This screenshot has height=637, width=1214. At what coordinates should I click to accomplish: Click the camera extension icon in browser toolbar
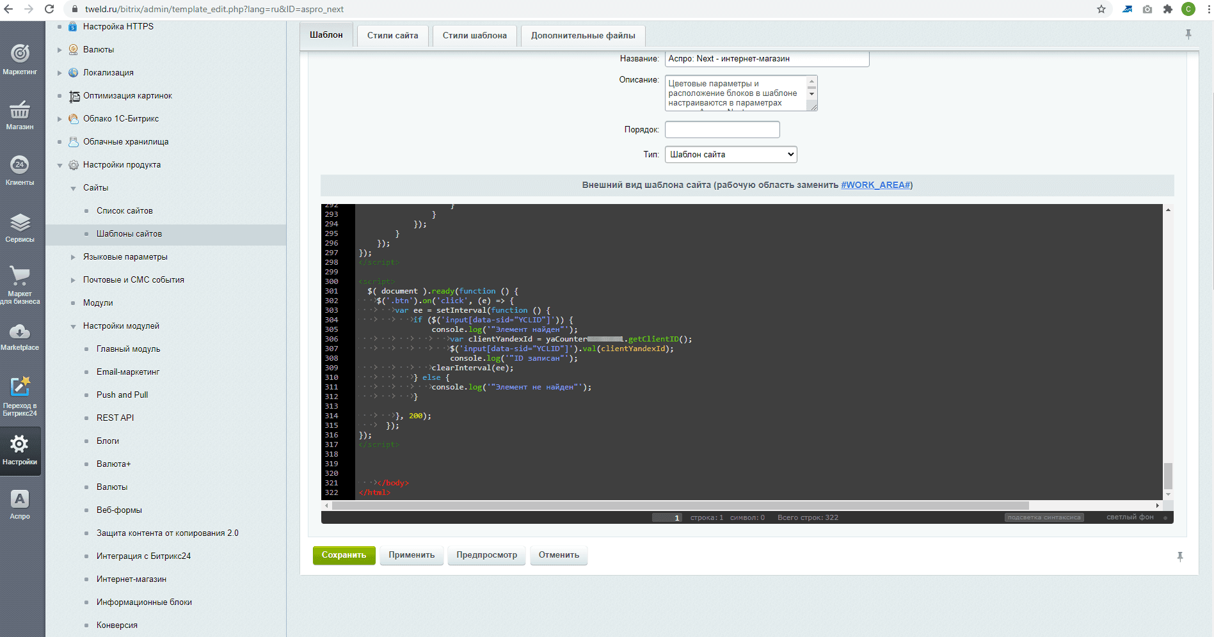tap(1147, 9)
